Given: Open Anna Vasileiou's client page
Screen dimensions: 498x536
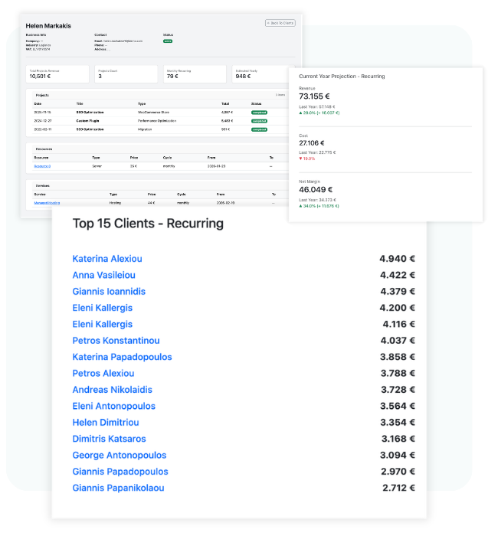Looking at the screenshot, I should (x=103, y=275).
